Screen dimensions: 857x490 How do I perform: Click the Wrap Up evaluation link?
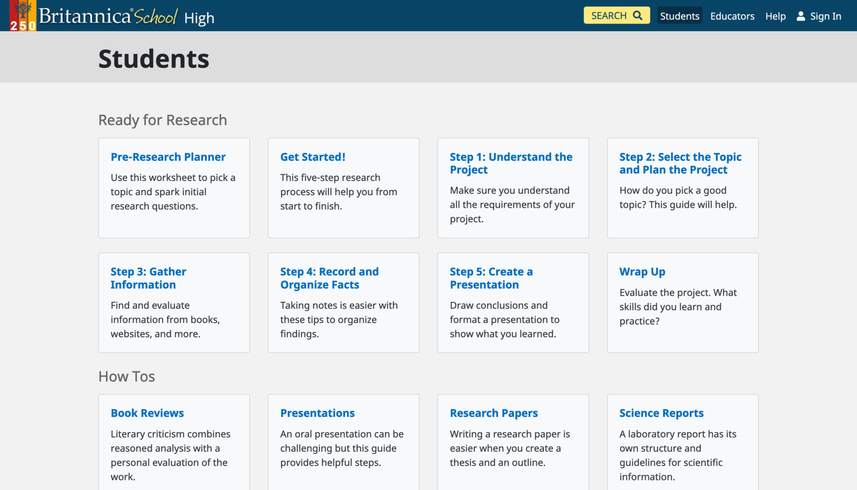coord(642,271)
